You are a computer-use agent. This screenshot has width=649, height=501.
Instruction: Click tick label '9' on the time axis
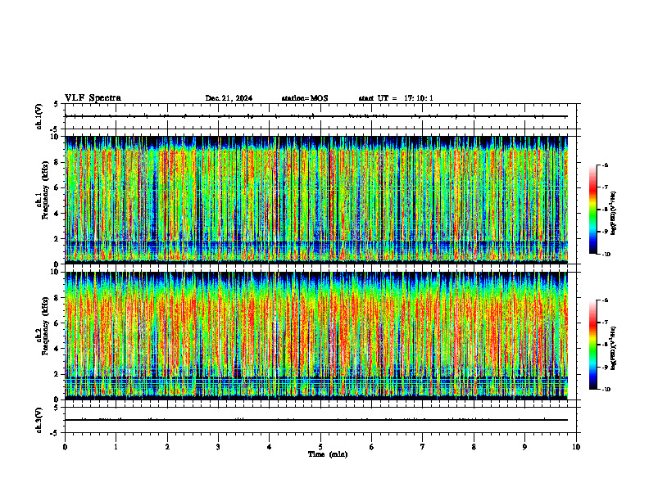point(524,447)
